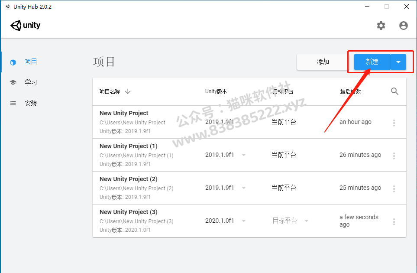417x273 pixels.
Task: Click the Unity版本 column header
Action: pos(216,91)
